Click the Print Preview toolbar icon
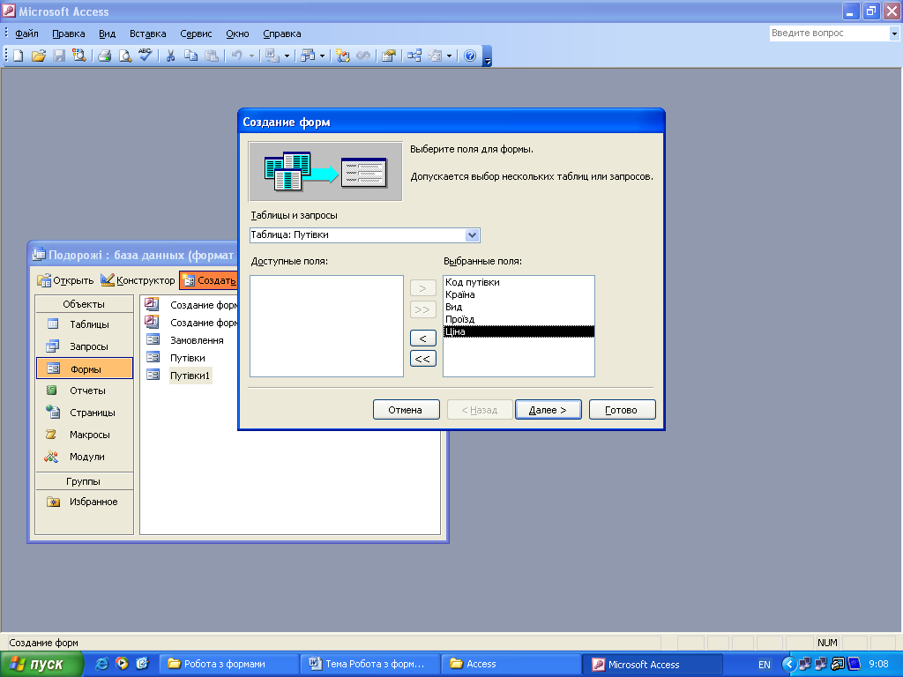Image resolution: width=903 pixels, height=677 pixels. [x=124, y=56]
